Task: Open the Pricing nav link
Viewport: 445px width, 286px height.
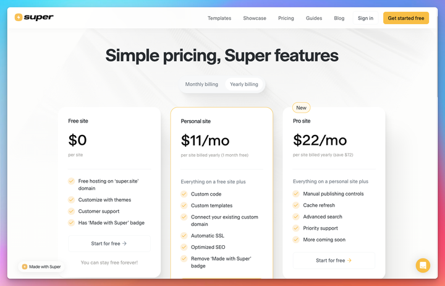Action: point(286,18)
